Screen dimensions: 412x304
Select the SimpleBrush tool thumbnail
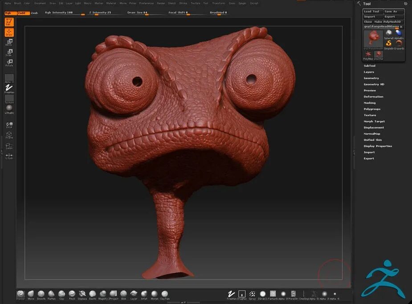[388, 45]
